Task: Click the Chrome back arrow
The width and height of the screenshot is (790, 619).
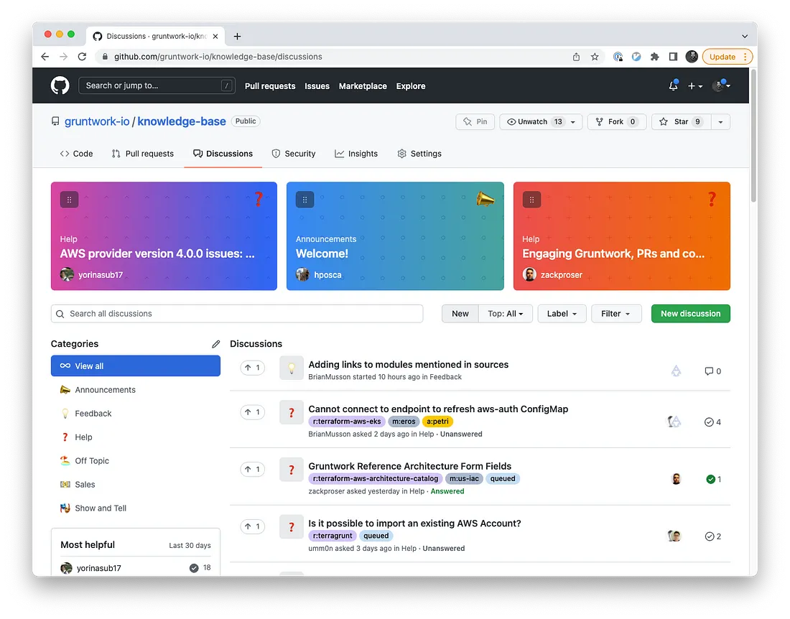Action: [x=45, y=57]
